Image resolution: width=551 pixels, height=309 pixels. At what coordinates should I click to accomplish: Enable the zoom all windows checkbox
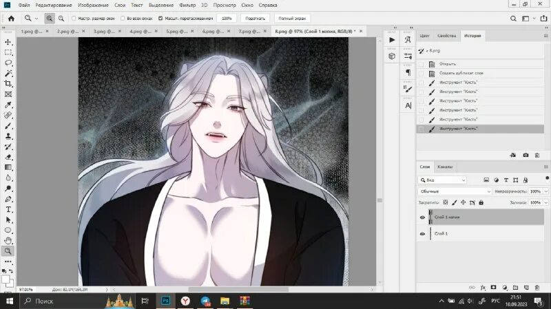click(x=123, y=19)
